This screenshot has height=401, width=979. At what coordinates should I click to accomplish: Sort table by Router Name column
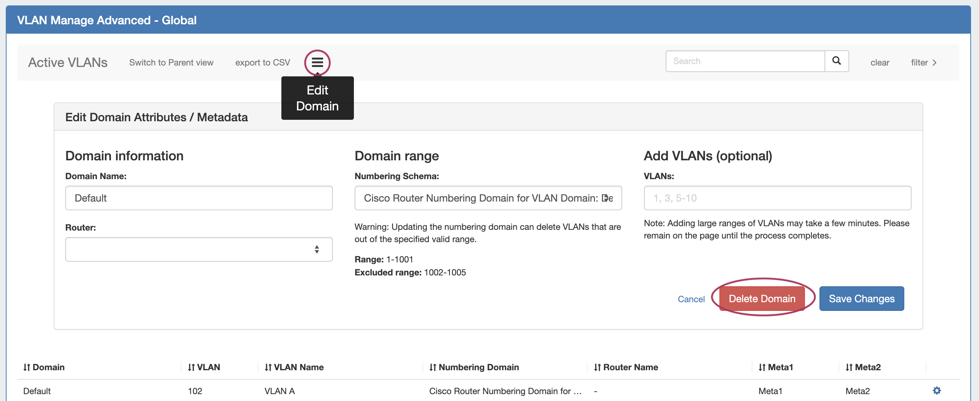625,367
